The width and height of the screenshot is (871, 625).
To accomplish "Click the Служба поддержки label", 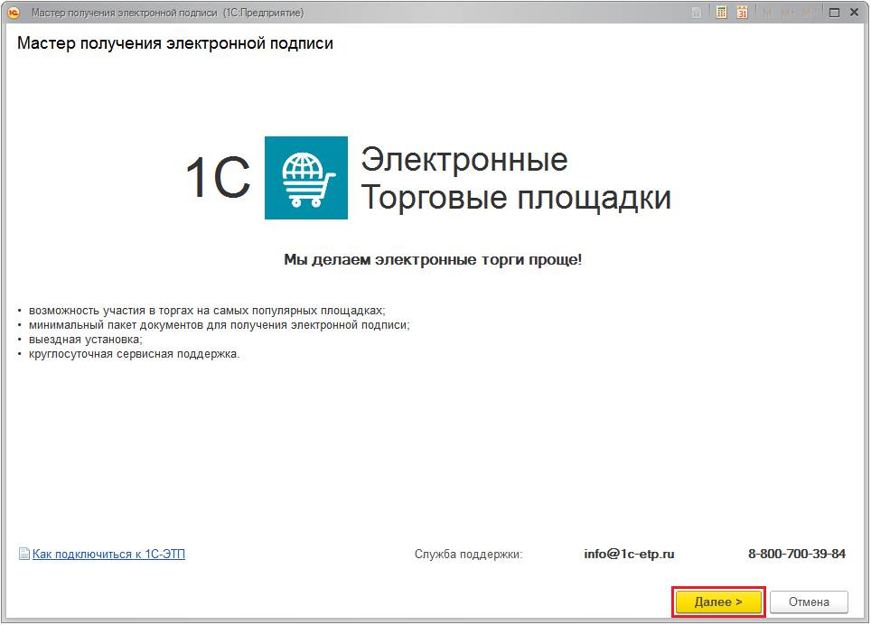I will coord(468,554).
